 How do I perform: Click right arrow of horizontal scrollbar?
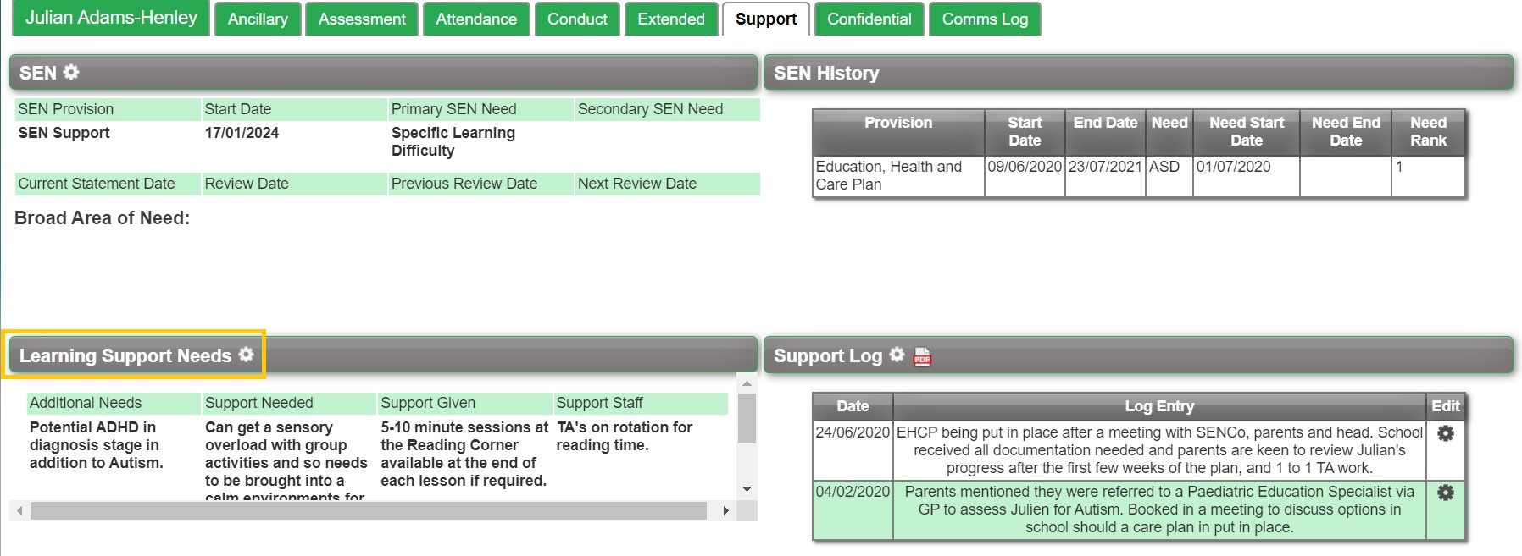725,511
